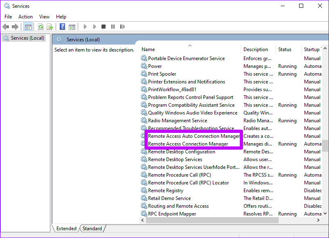Click 'Enforces gr...' description cell
Viewport: 329px width, 238px height.
pos(257,58)
